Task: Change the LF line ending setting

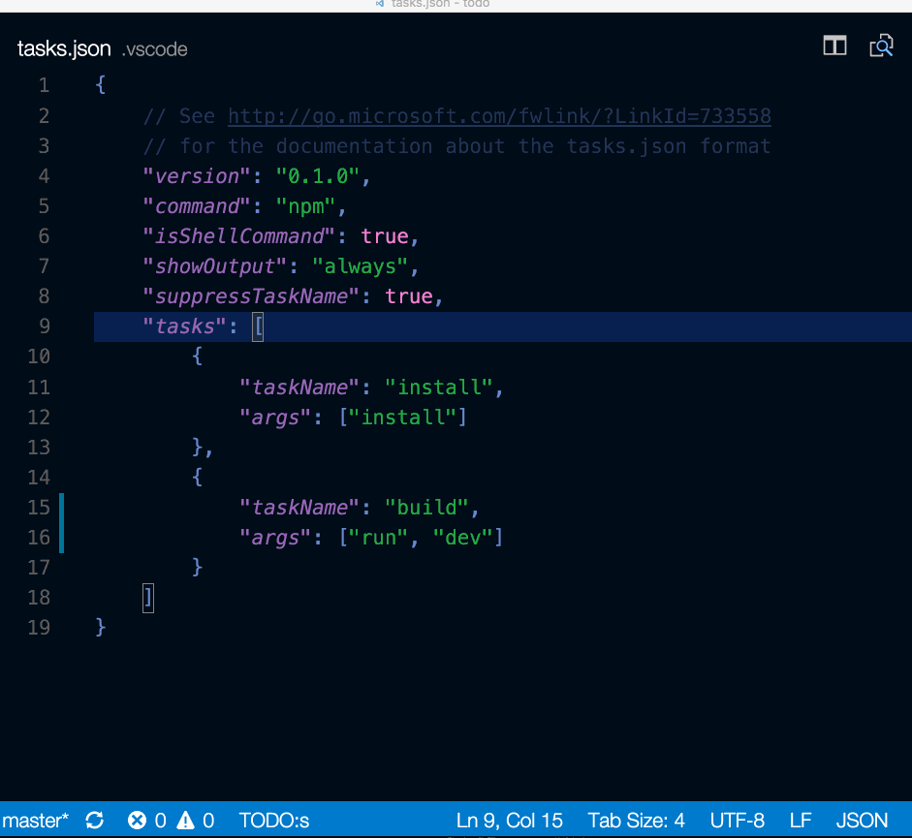Action: point(799,821)
